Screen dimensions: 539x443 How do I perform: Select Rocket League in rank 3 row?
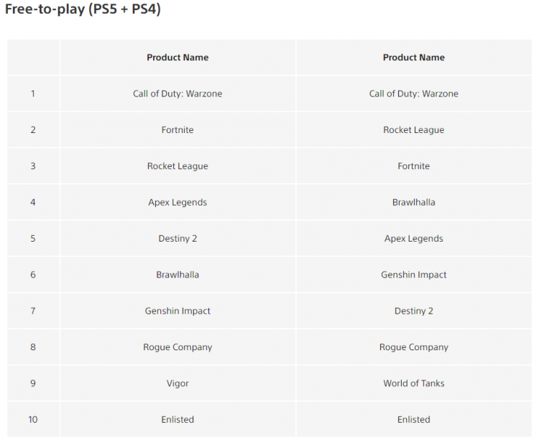pyautogui.click(x=178, y=166)
